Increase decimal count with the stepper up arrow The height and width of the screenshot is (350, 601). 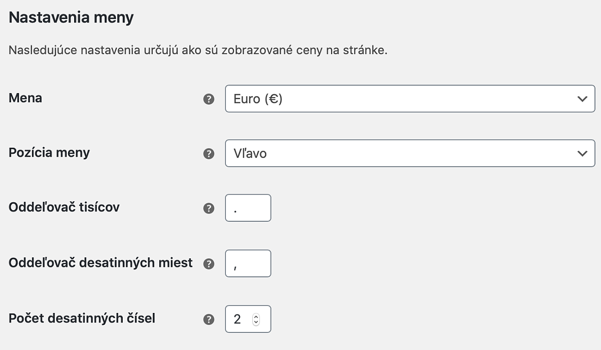(256, 316)
